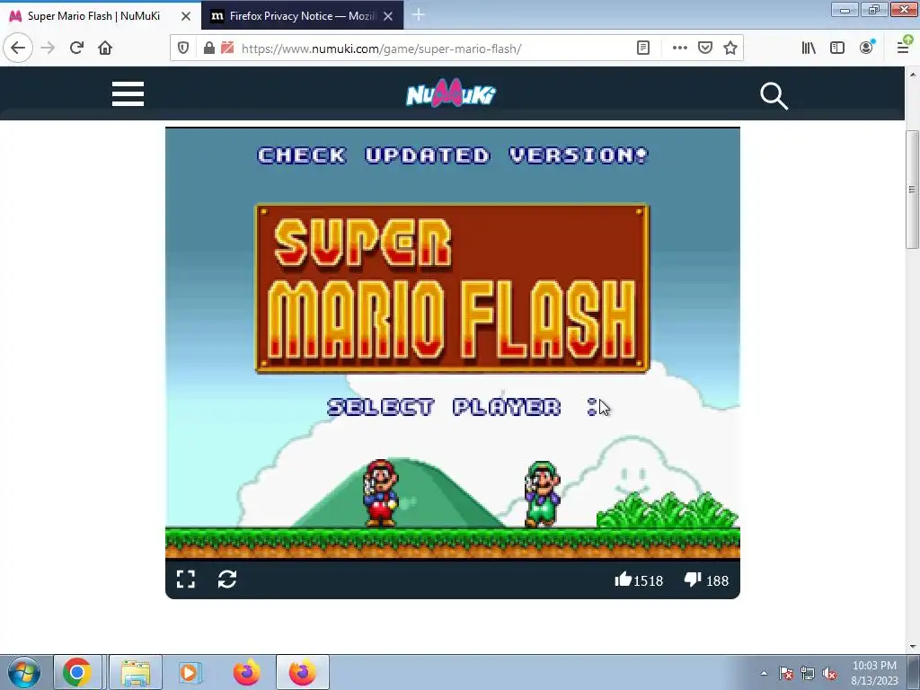Click the scrollbar up arrow
This screenshot has height=690, width=920.
click(x=912, y=75)
